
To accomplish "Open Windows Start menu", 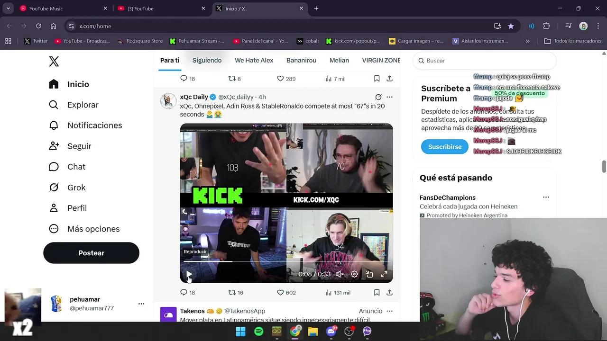I will click(240, 332).
